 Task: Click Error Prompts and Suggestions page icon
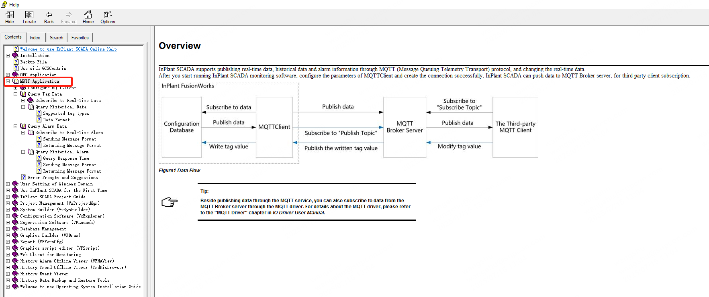(x=24, y=177)
